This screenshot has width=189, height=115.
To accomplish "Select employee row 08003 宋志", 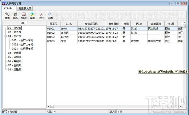I will pyautogui.click(x=115, y=41).
